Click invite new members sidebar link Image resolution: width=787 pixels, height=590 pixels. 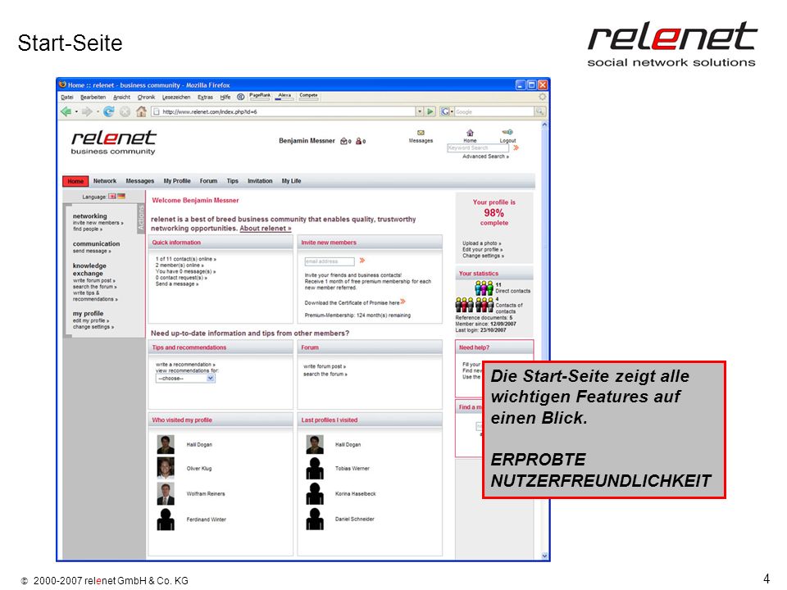[98, 223]
